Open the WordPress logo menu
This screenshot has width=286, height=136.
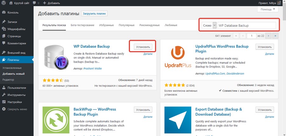4,3
